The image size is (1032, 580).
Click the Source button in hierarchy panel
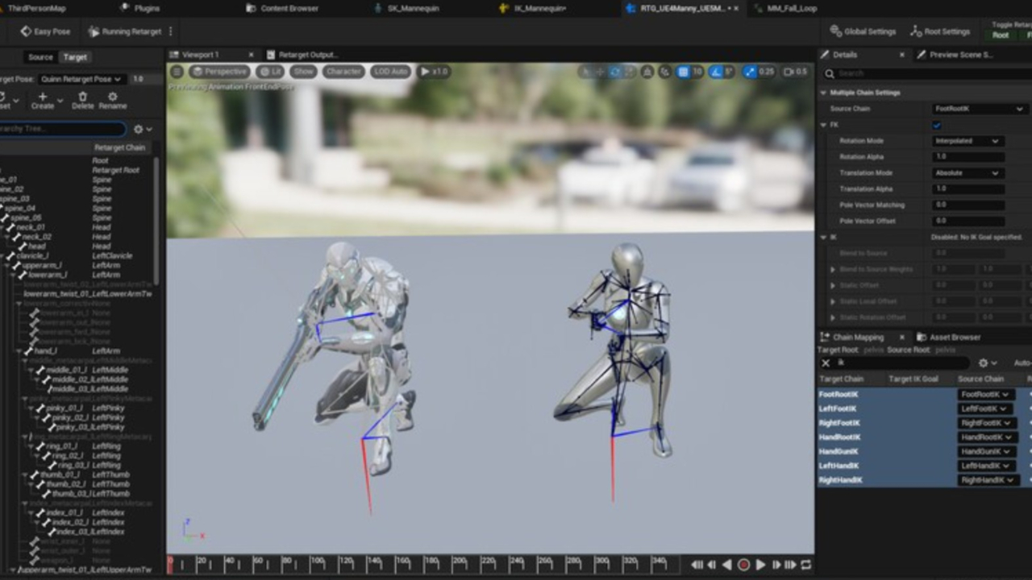click(40, 57)
